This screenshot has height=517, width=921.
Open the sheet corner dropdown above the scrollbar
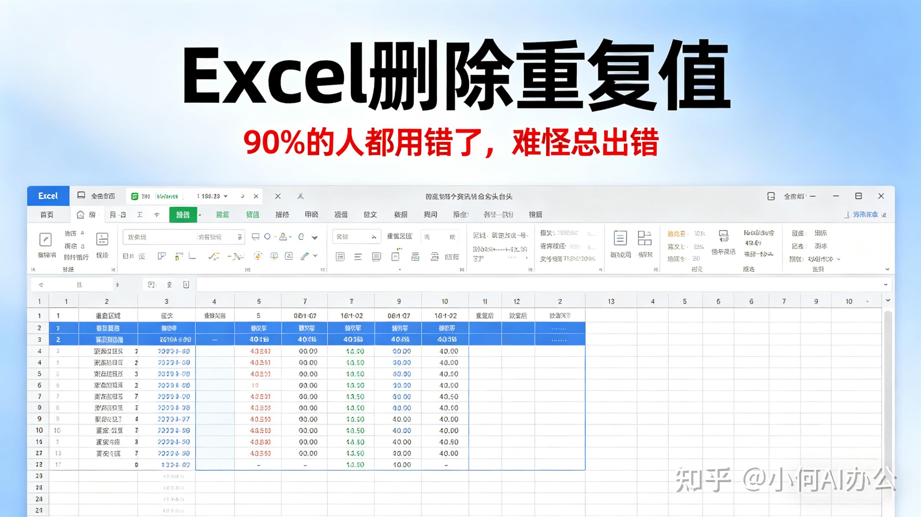pos(888,301)
